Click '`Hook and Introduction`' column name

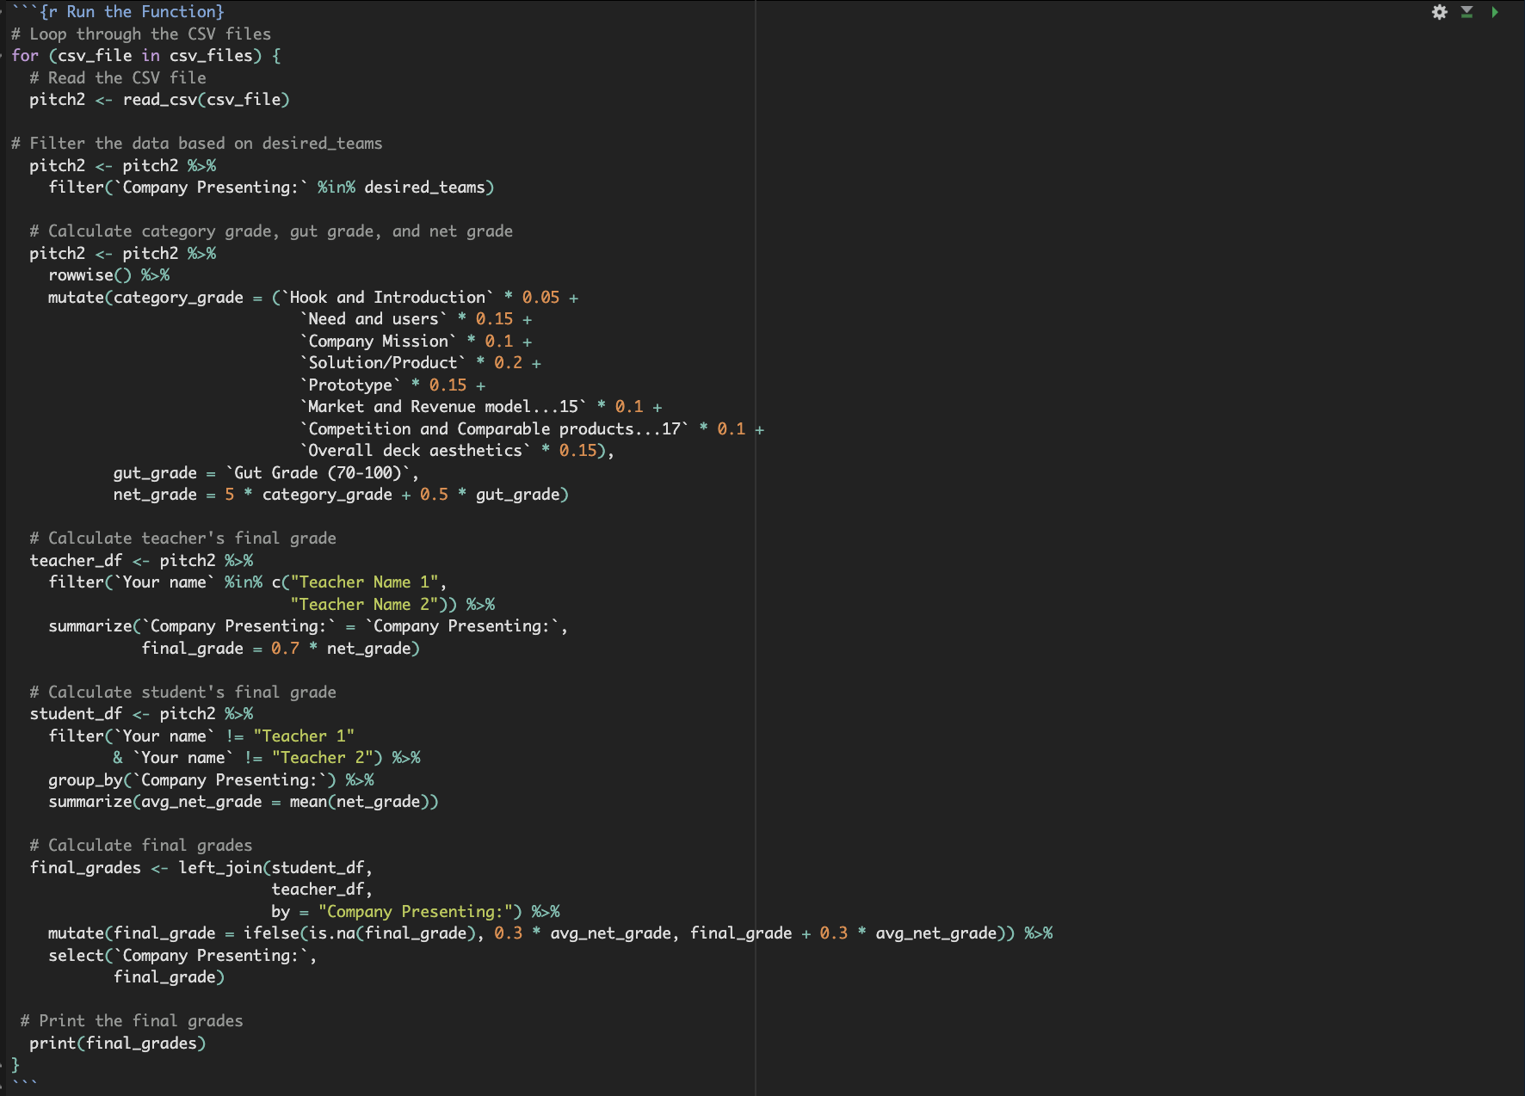[x=388, y=297]
